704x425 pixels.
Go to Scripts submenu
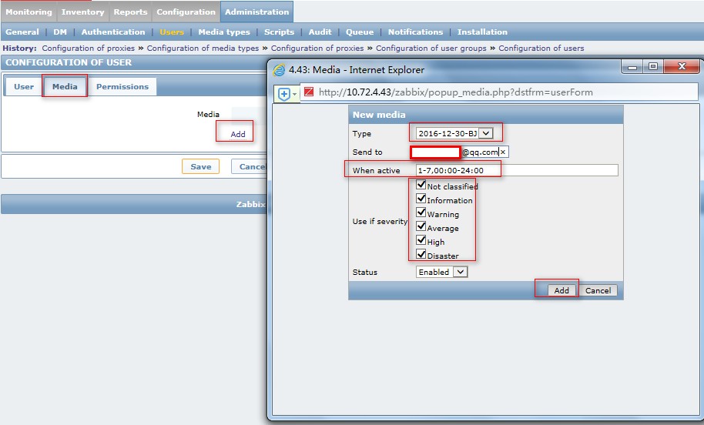click(x=279, y=32)
